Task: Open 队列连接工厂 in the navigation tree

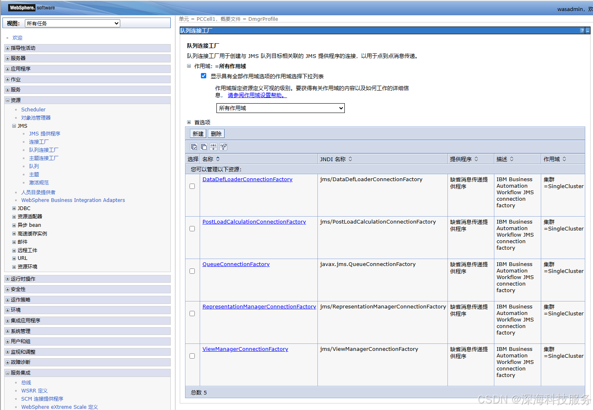Action: [x=44, y=150]
